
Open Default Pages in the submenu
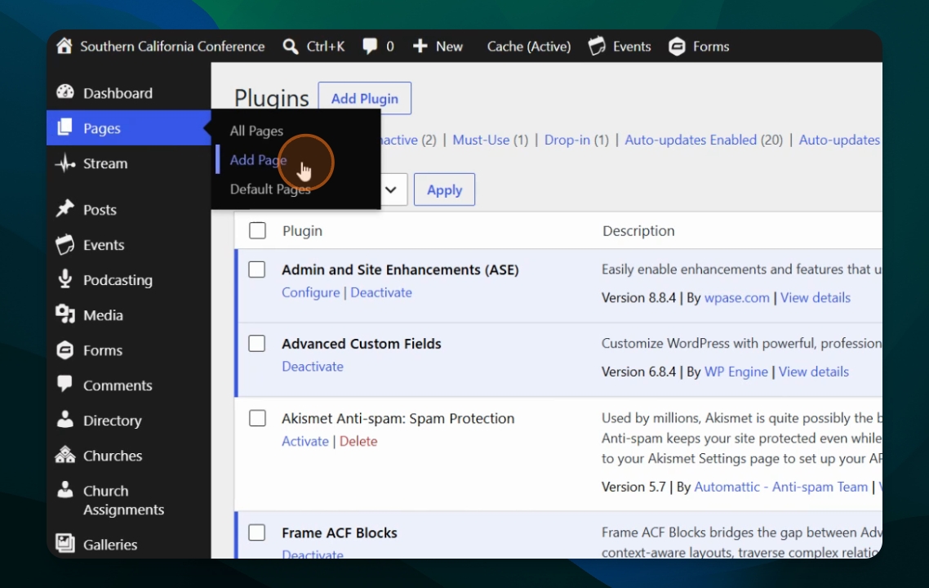tap(270, 189)
